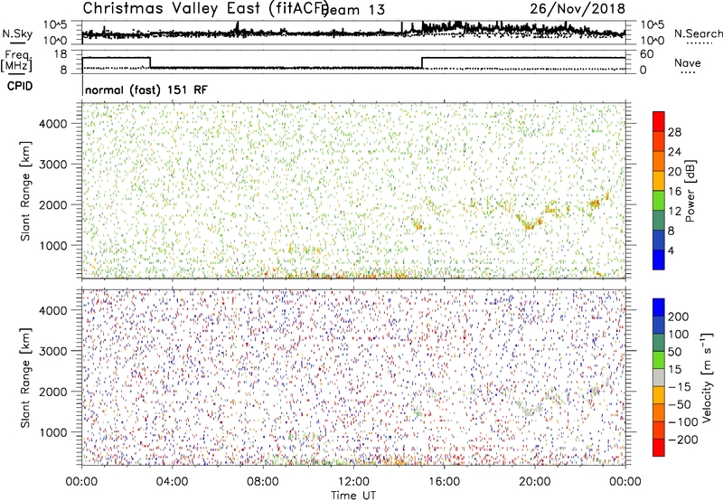Click the gray segment of velocity color bar

coord(659,377)
